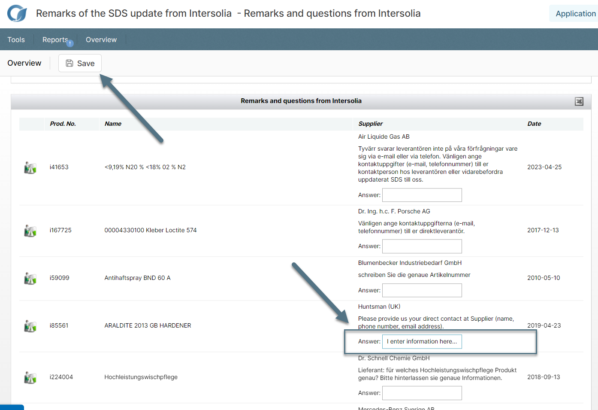598x410 pixels.
Task: Click supplier name Huntsman (UK)
Action: coord(379,307)
